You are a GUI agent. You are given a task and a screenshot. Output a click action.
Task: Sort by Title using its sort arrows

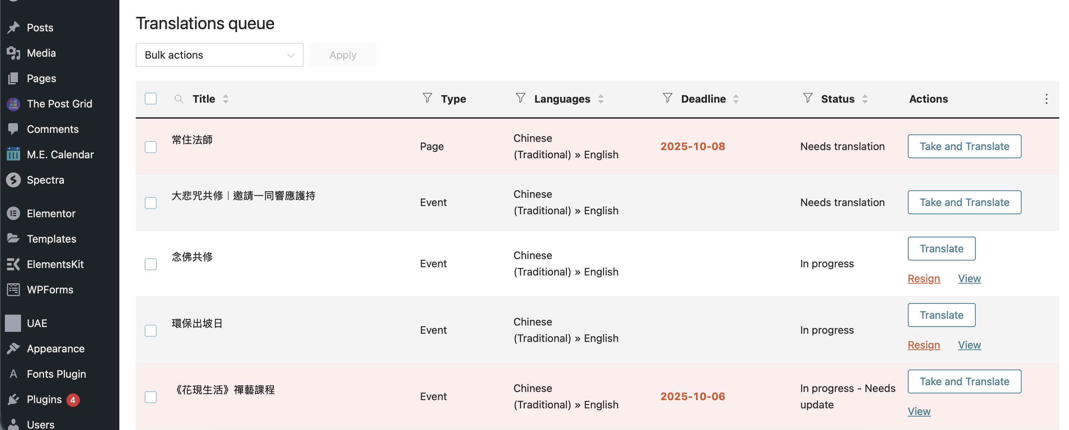[x=225, y=99]
